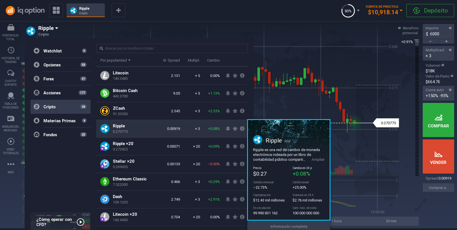Select the Acciones category
Image resolution: width=457 pixels, height=230 pixels.
(61, 93)
